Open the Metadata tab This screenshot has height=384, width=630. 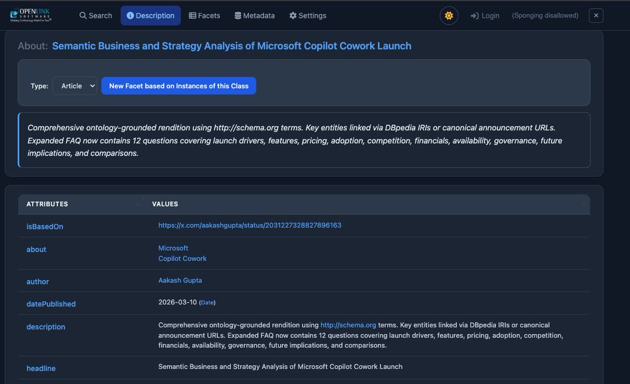(x=255, y=16)
